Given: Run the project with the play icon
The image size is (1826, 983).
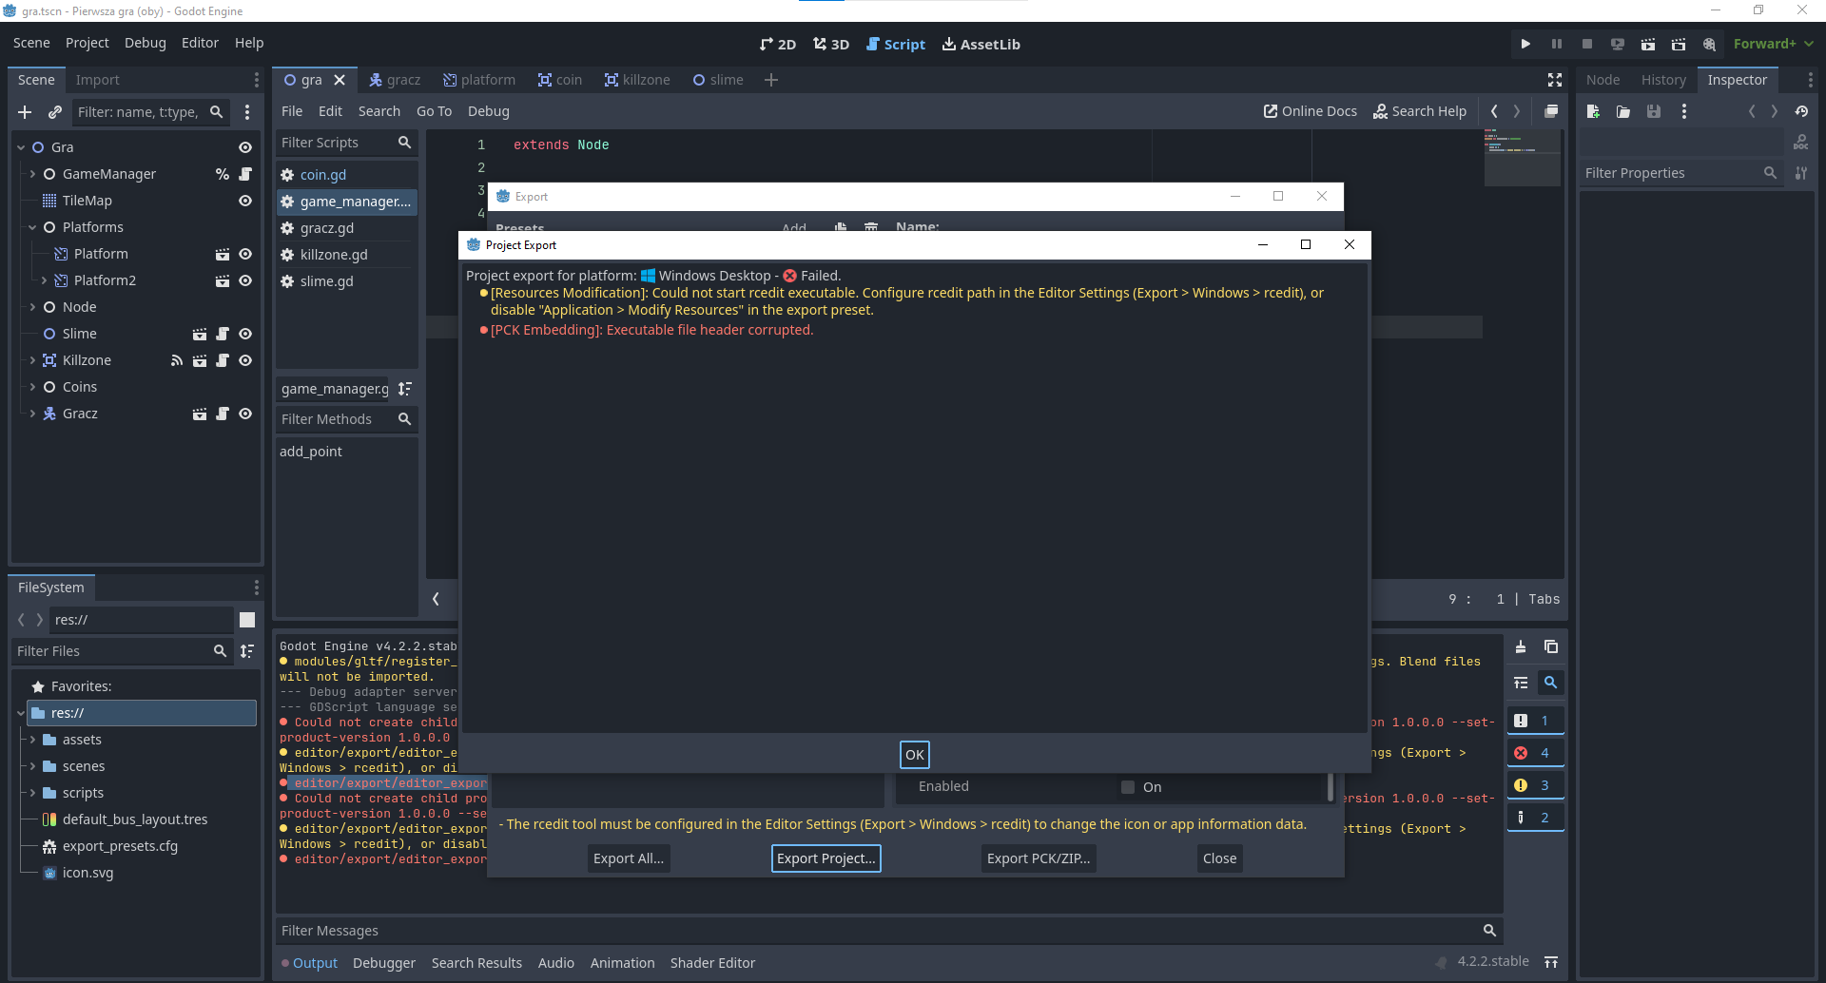Looking at the screenshot, I should 1525,44.
